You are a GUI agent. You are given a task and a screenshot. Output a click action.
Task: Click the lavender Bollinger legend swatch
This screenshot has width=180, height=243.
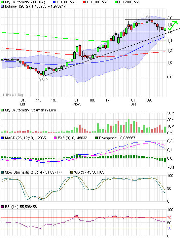2,6
